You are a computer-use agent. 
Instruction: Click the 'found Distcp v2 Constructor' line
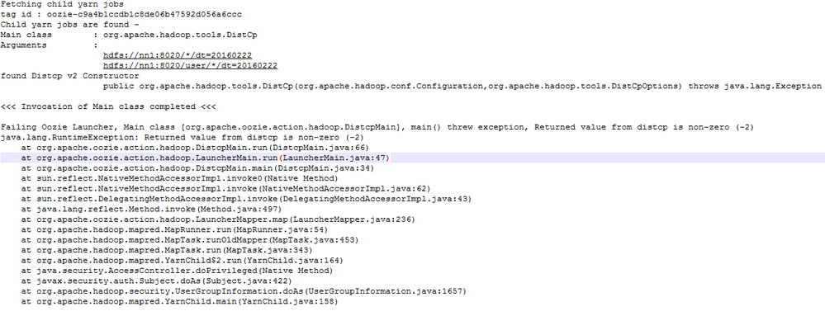point(70,76)
